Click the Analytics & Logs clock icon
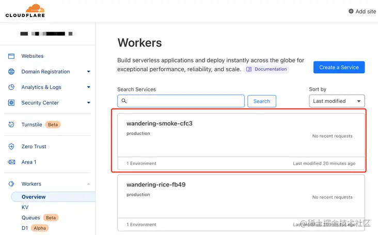 [x=11, y=87]
